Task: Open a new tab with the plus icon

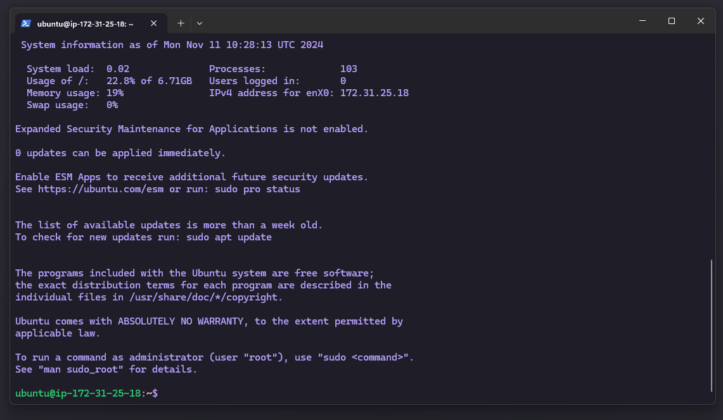Action: click(181, 23)
